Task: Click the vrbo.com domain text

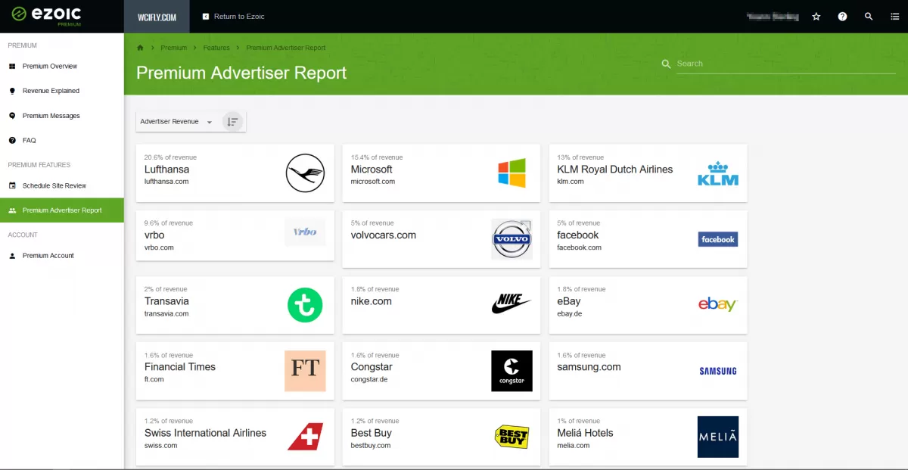Action: [159, 247]
